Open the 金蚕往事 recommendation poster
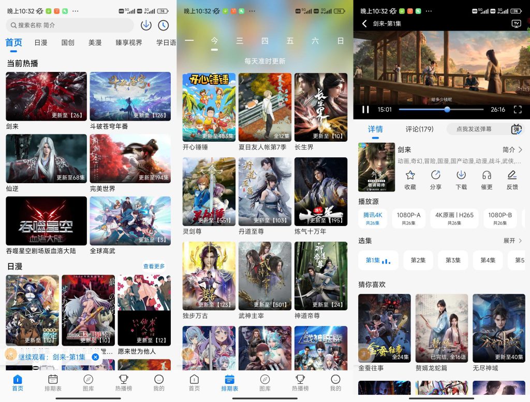This screenshot has height=402, width=530. click(x=385, y=328)
